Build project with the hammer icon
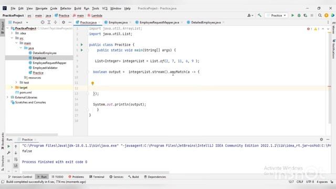The height and width of the screenshot is (189, 336). point(259,15)
